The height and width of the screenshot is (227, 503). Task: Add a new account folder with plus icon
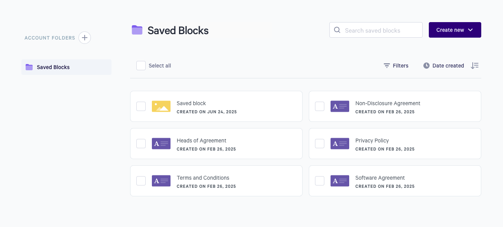[x=85, y=38]
